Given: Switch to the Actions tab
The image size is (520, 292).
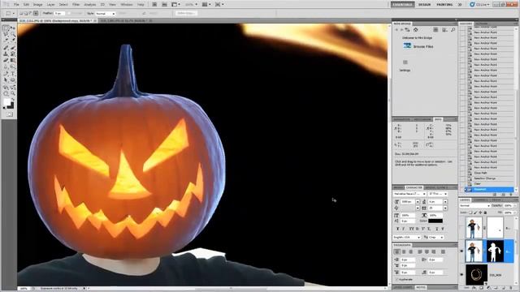Looking at the screenshot, I should (481, 24).
